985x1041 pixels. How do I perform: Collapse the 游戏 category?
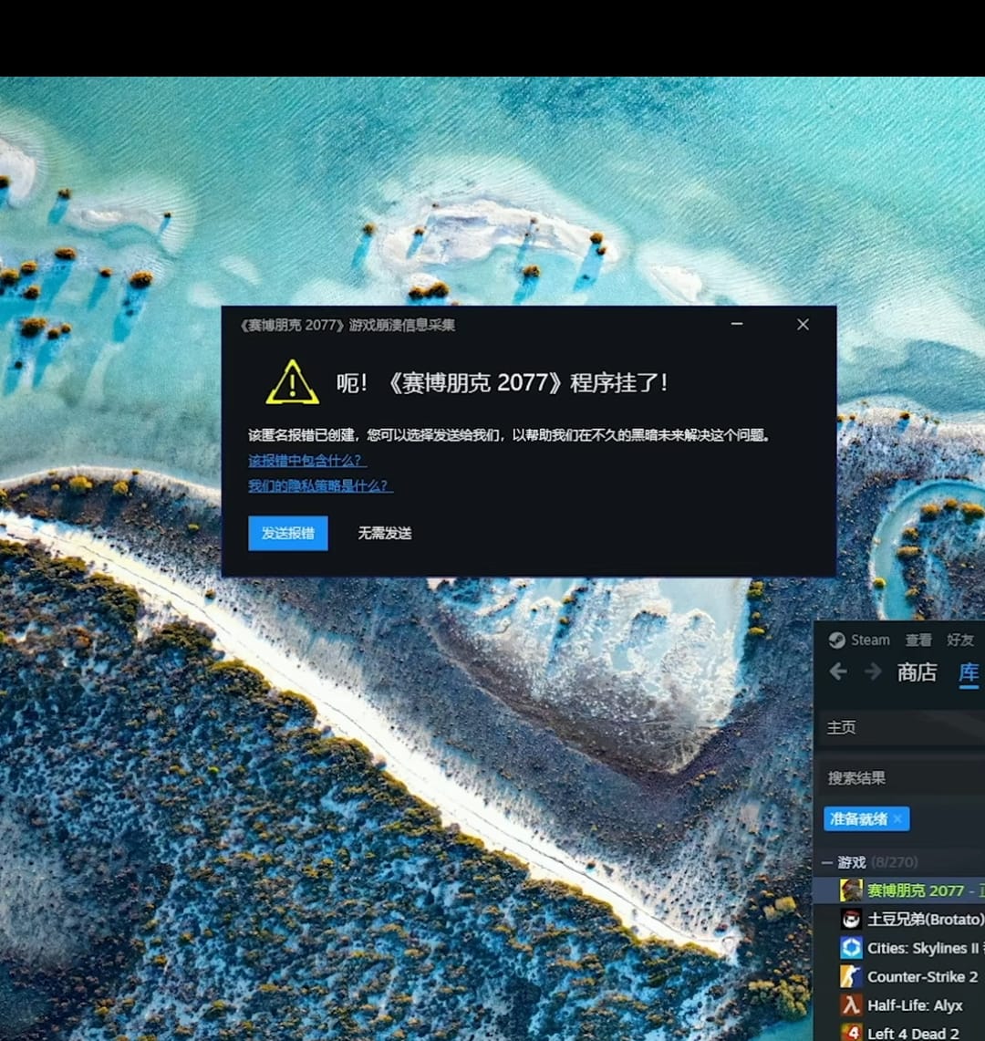pyautogui.click(x=827, y=862)
